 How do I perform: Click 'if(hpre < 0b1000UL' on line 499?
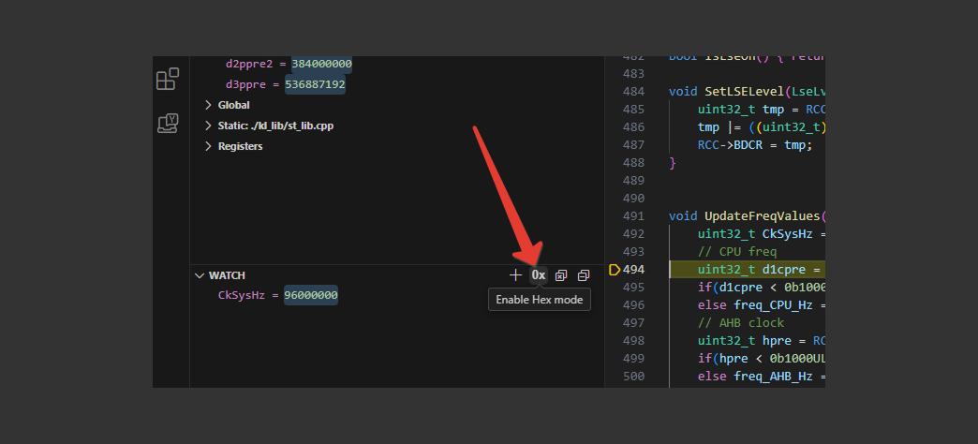[761, 359]
